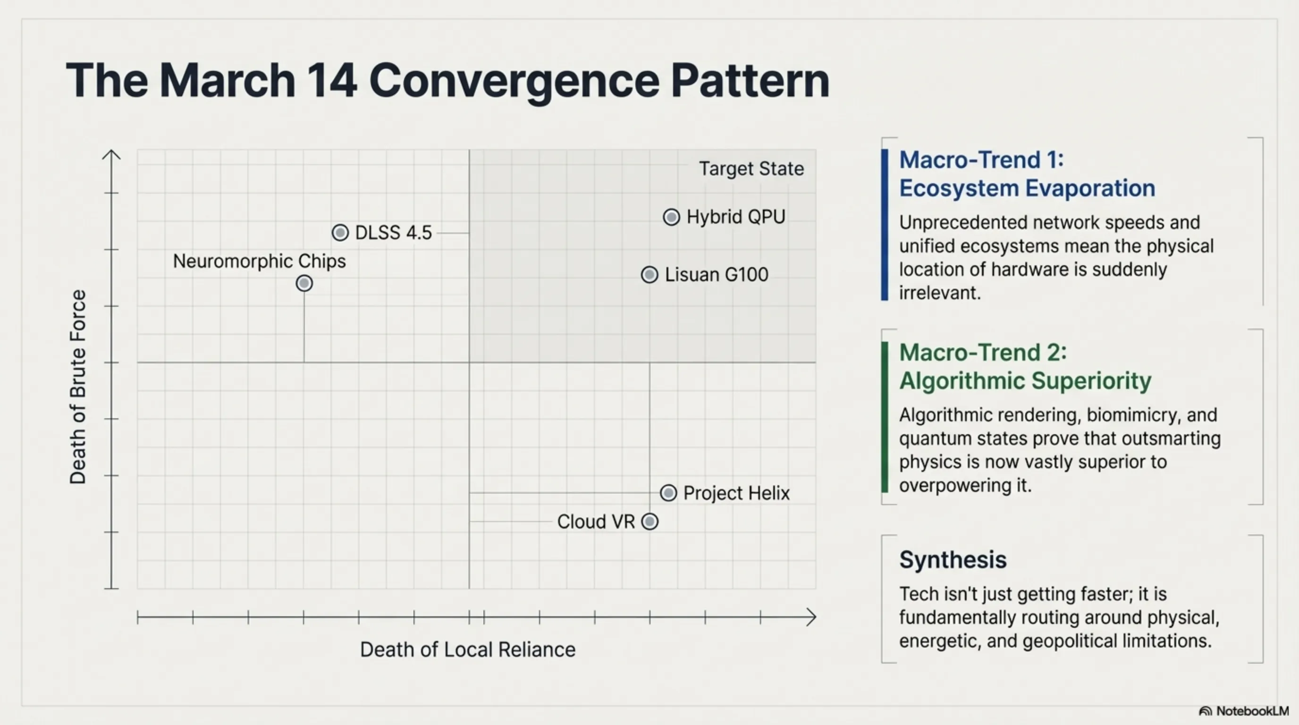This screenshot has height=725, width=1299.
Task: Click the horizontal axis arrowhead
Action: point(811,617)
